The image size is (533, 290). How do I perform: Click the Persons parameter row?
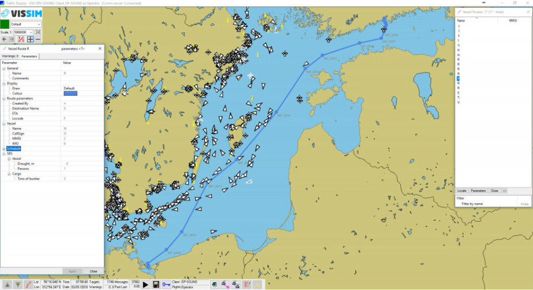[52, 169]
